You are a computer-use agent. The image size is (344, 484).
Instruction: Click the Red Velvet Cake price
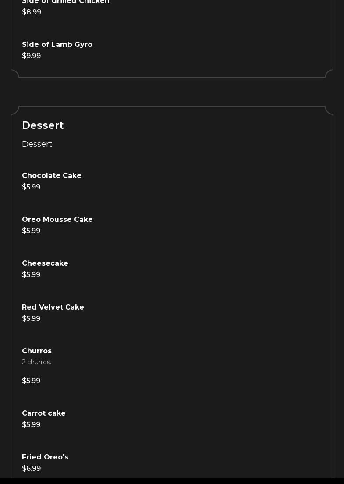pos(31,319)
